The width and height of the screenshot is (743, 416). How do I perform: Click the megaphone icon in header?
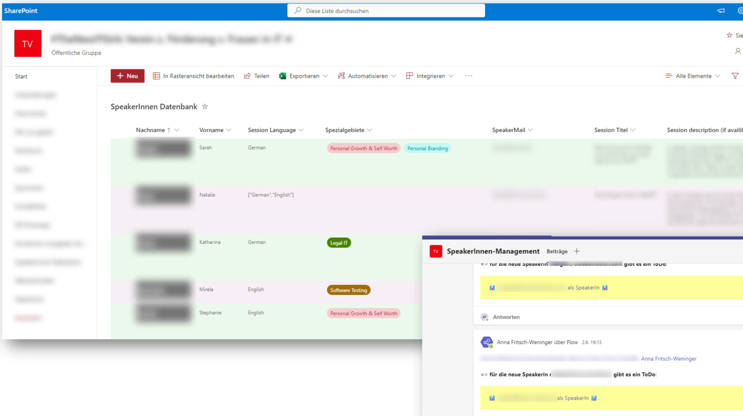click(721, 10)
